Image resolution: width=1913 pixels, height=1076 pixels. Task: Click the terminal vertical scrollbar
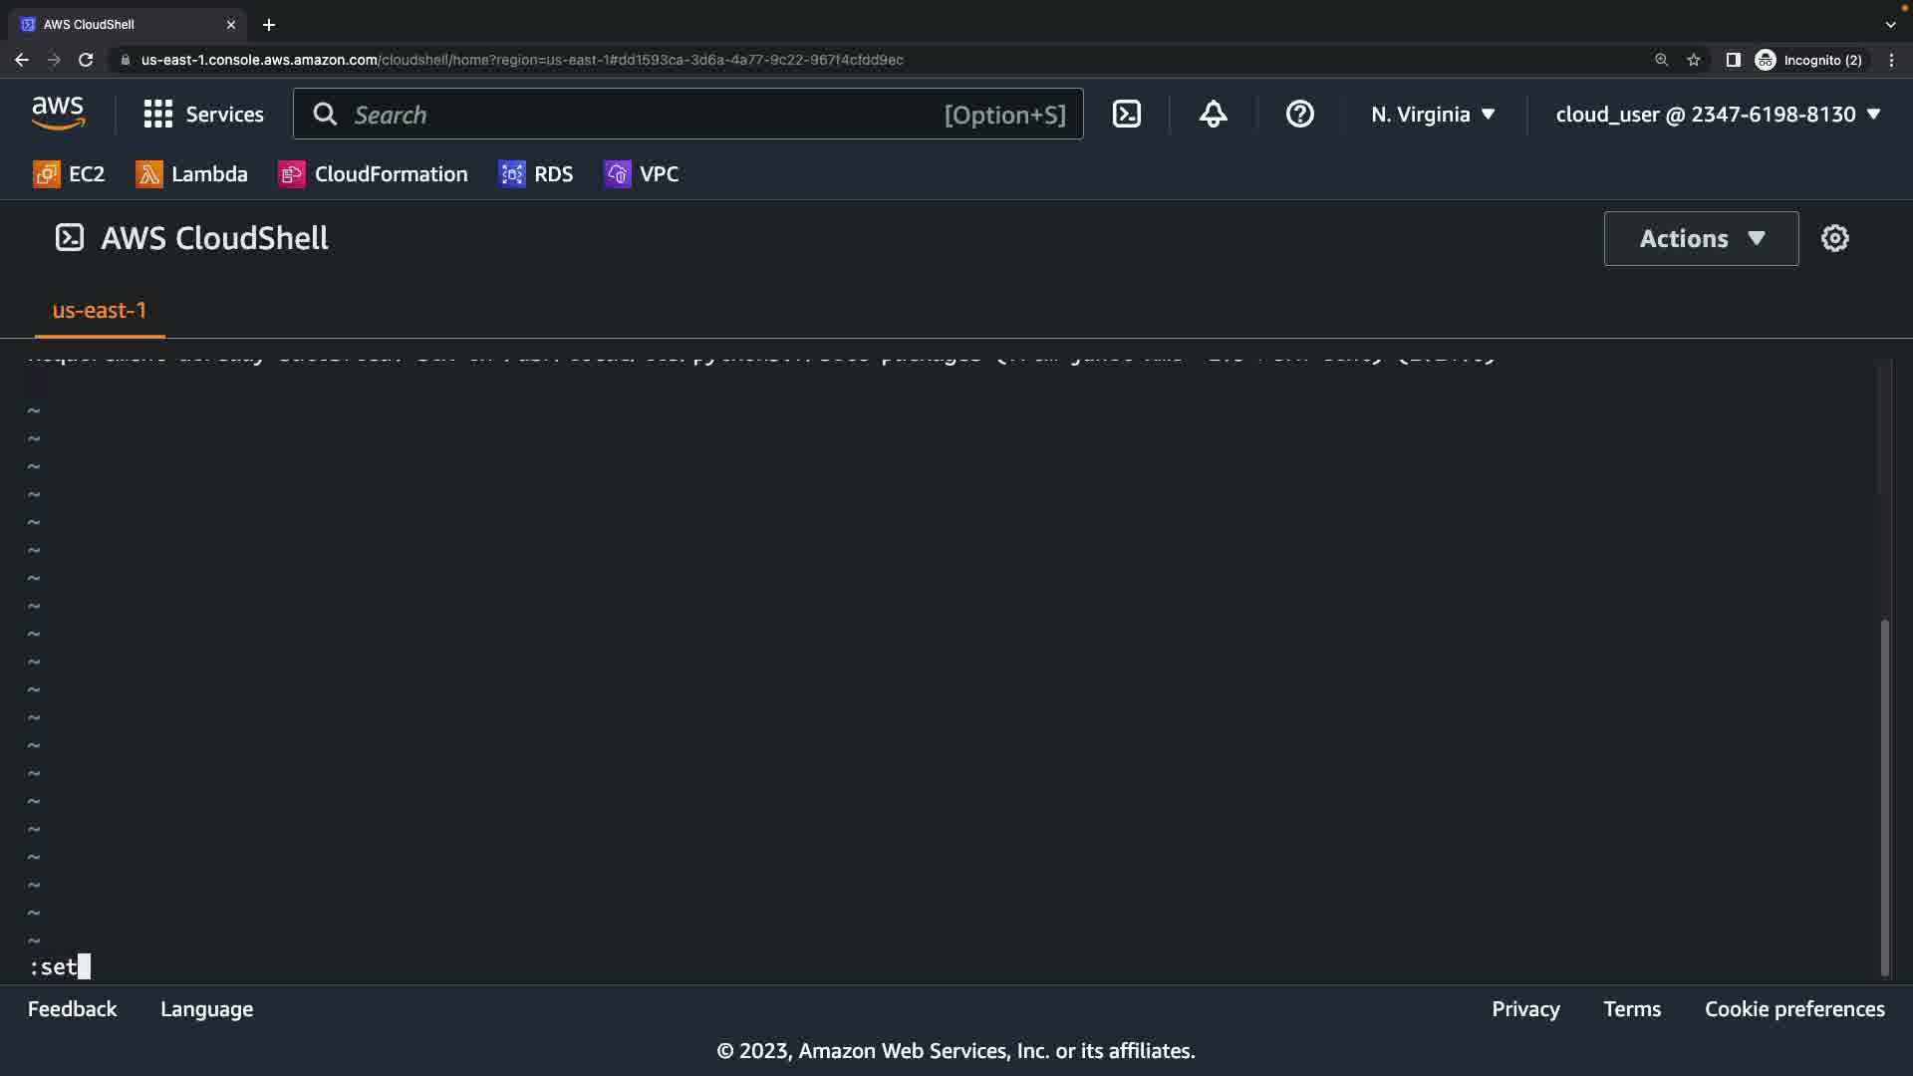click(1884, 797)
